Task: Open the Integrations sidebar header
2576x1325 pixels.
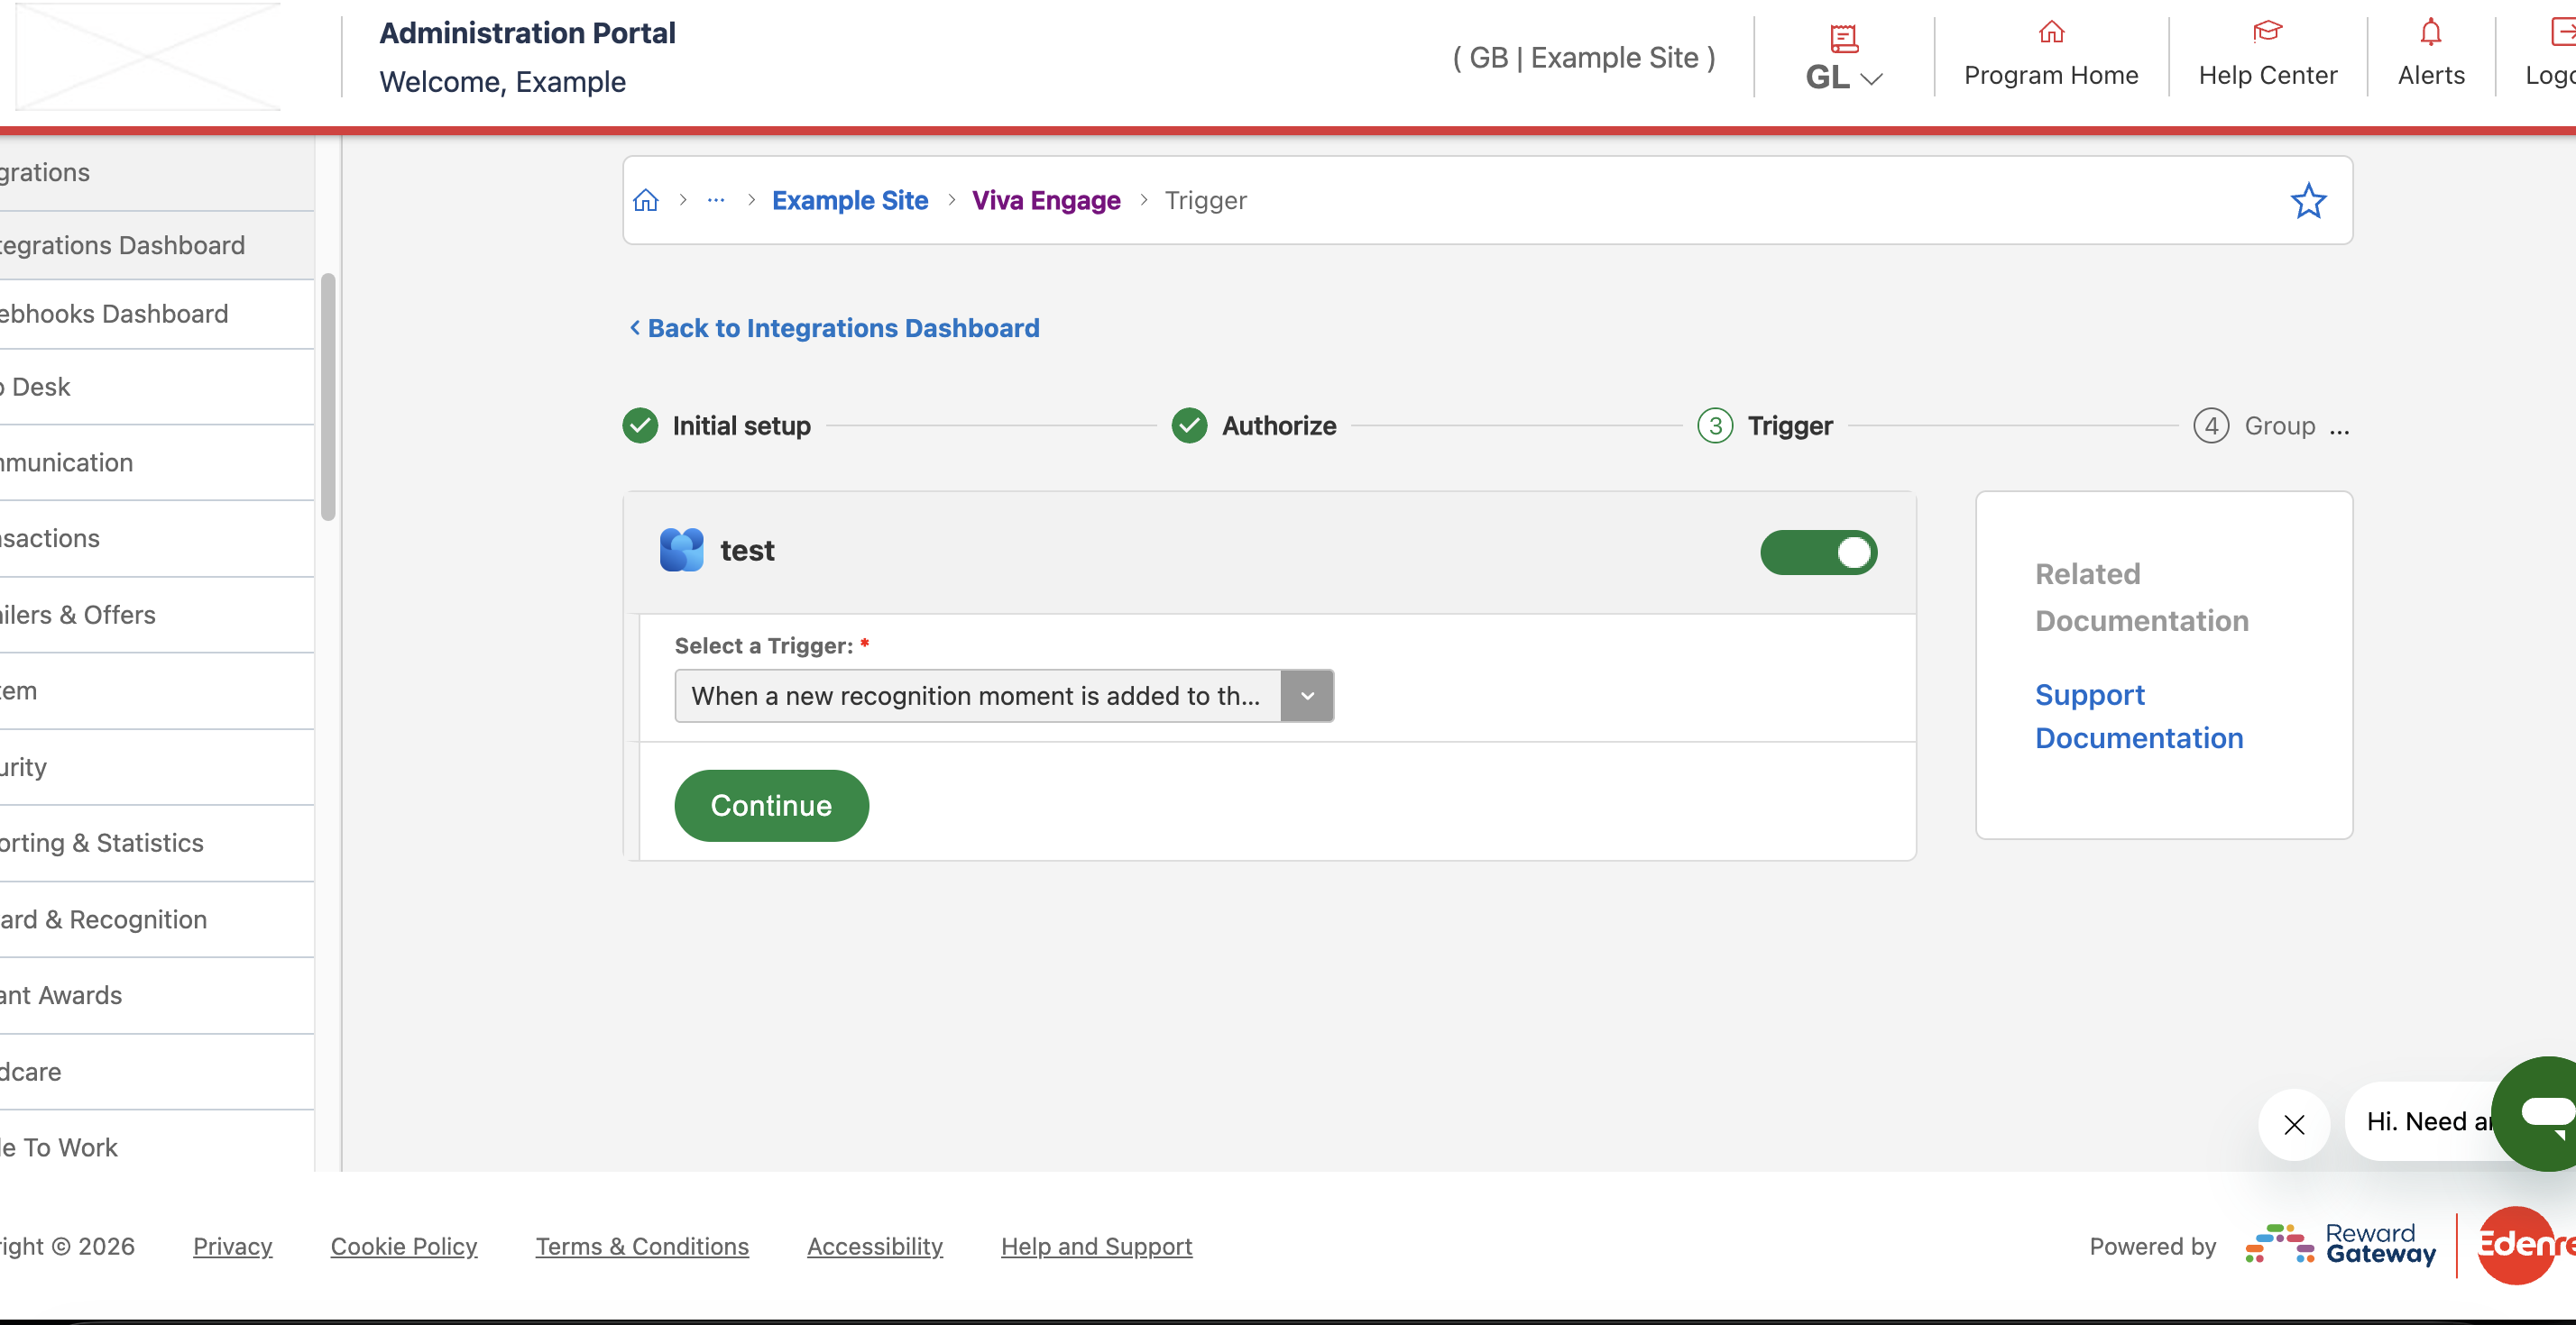Action: [157, 173]
